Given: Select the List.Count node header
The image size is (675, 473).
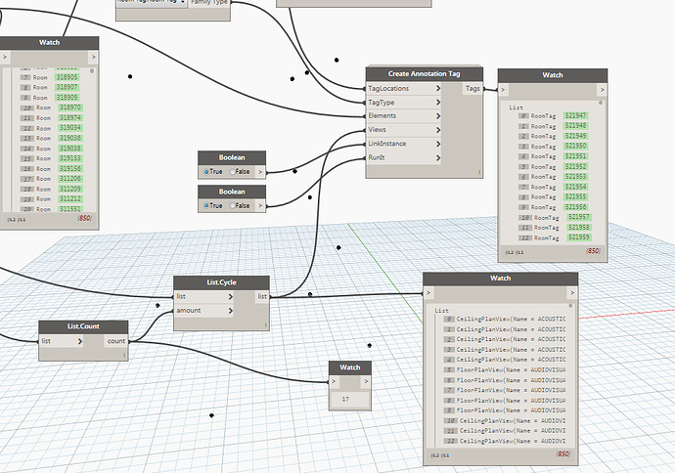Looking at the screenshot, I should point(83,326).
